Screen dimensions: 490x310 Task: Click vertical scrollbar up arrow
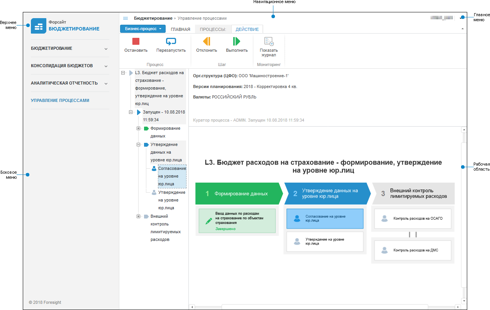[x=464, y=130]
